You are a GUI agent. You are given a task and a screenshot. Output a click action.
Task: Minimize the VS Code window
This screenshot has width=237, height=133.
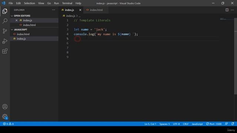[x=213, y=3]
